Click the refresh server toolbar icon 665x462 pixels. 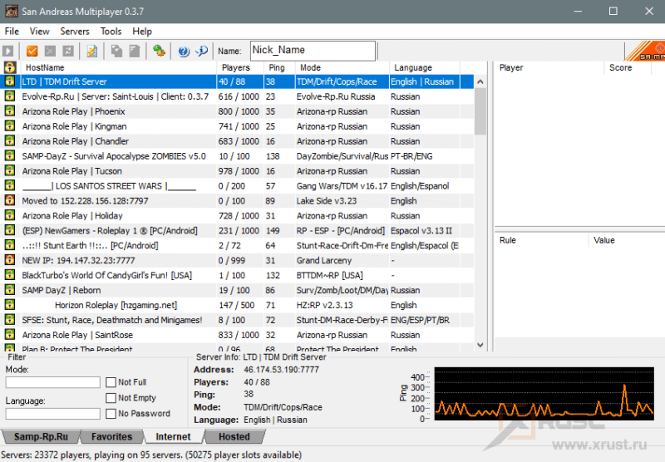click(68, 52)
